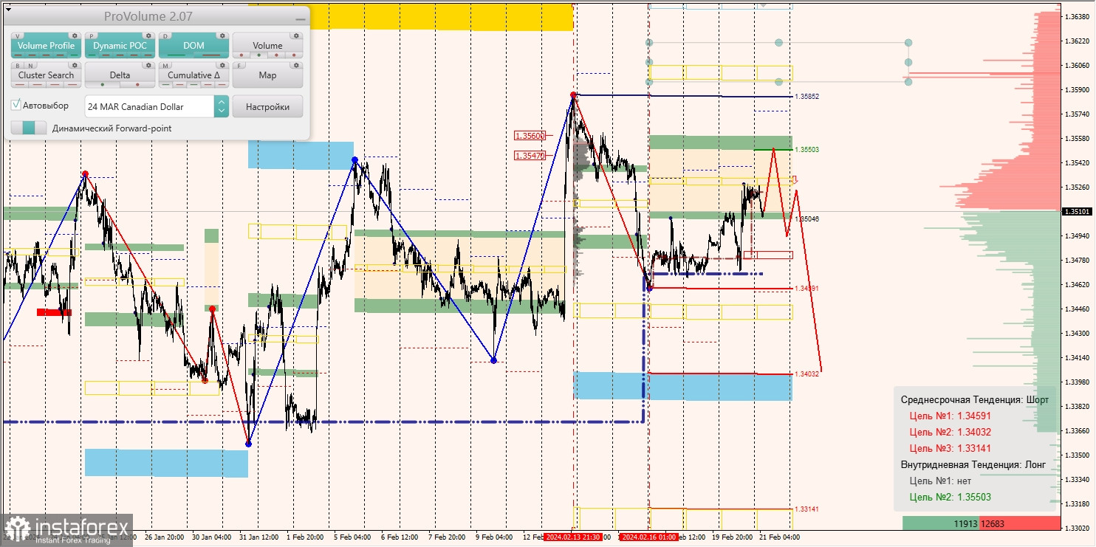Click the current price tag 1.35101

click(1078, 211)
